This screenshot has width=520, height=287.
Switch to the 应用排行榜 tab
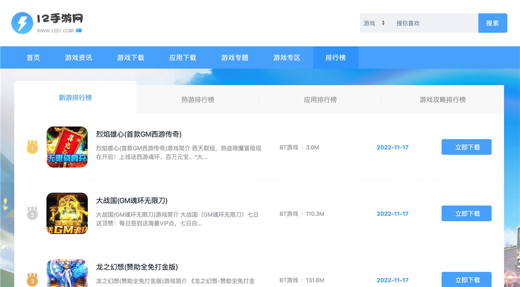click(320, 100)
